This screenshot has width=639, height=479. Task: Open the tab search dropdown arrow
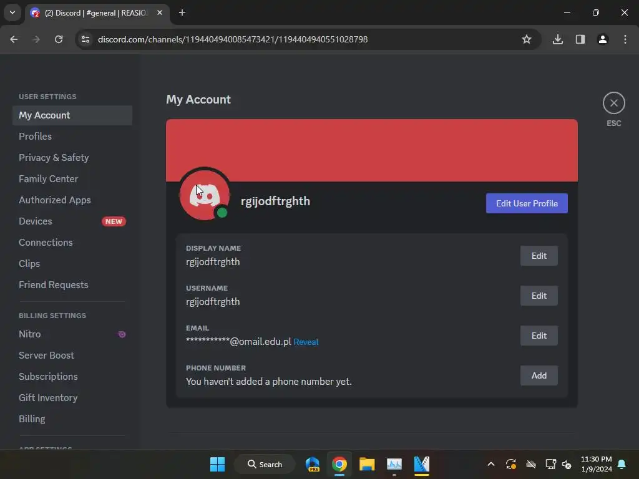pos(12,12)
